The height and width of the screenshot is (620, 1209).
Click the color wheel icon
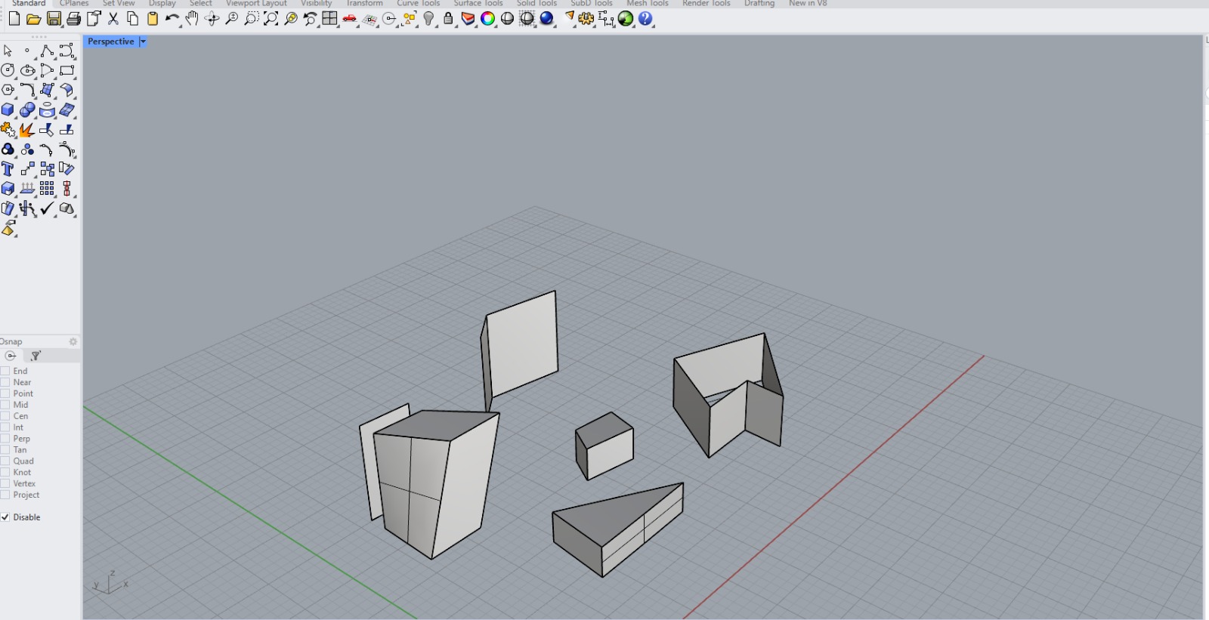click(x=488, y=19)
